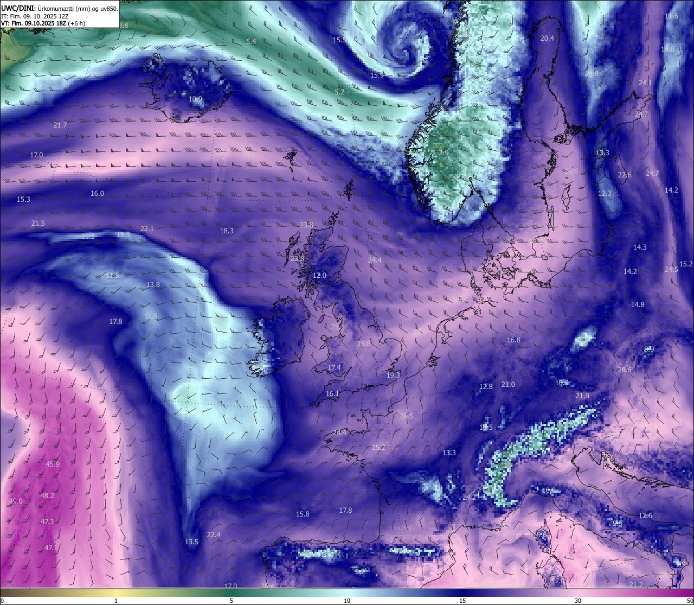The width and height of the screenshot is (694, 605).
Task: Click the 12.0 value over Scotland
Action: (320, 275)
